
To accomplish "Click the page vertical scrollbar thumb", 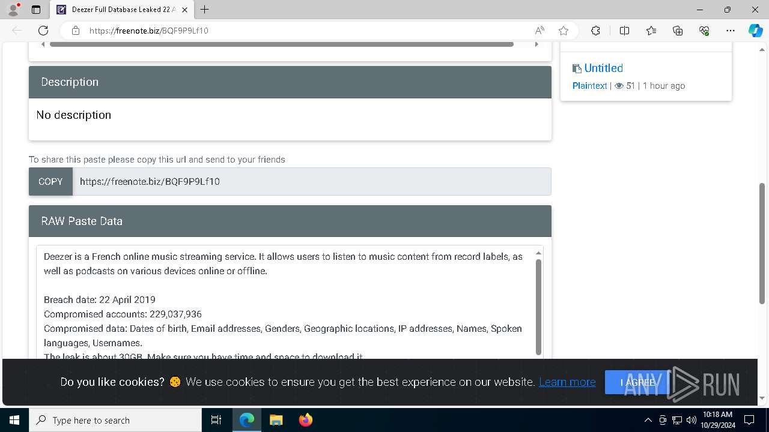I will point(762,243).
